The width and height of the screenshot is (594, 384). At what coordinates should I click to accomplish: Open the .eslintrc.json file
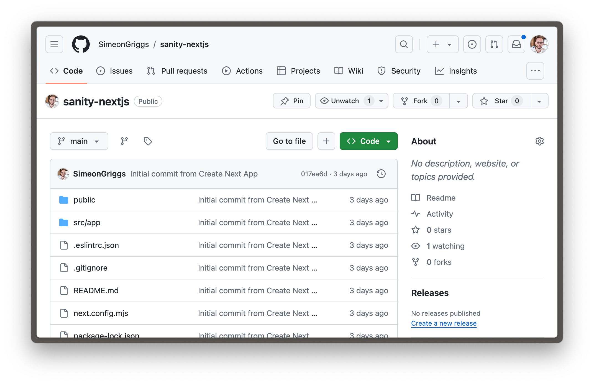[96, 245]
